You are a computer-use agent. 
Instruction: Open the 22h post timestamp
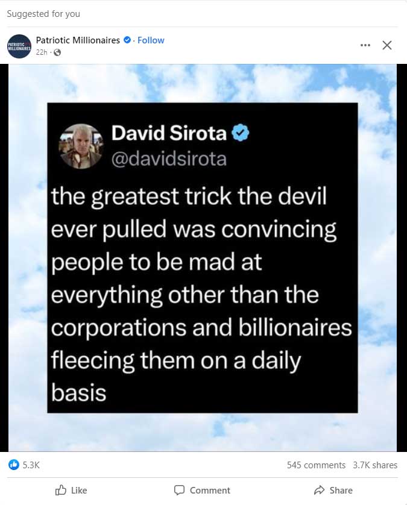[x=42, y=52]
